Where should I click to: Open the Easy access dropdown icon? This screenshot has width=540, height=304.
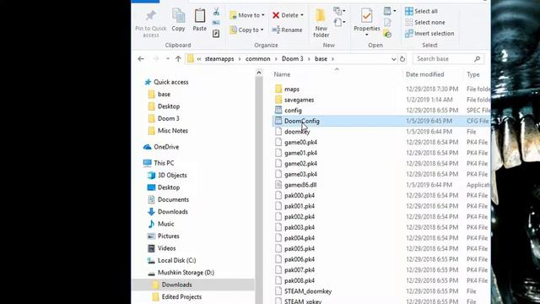(339, 23)
